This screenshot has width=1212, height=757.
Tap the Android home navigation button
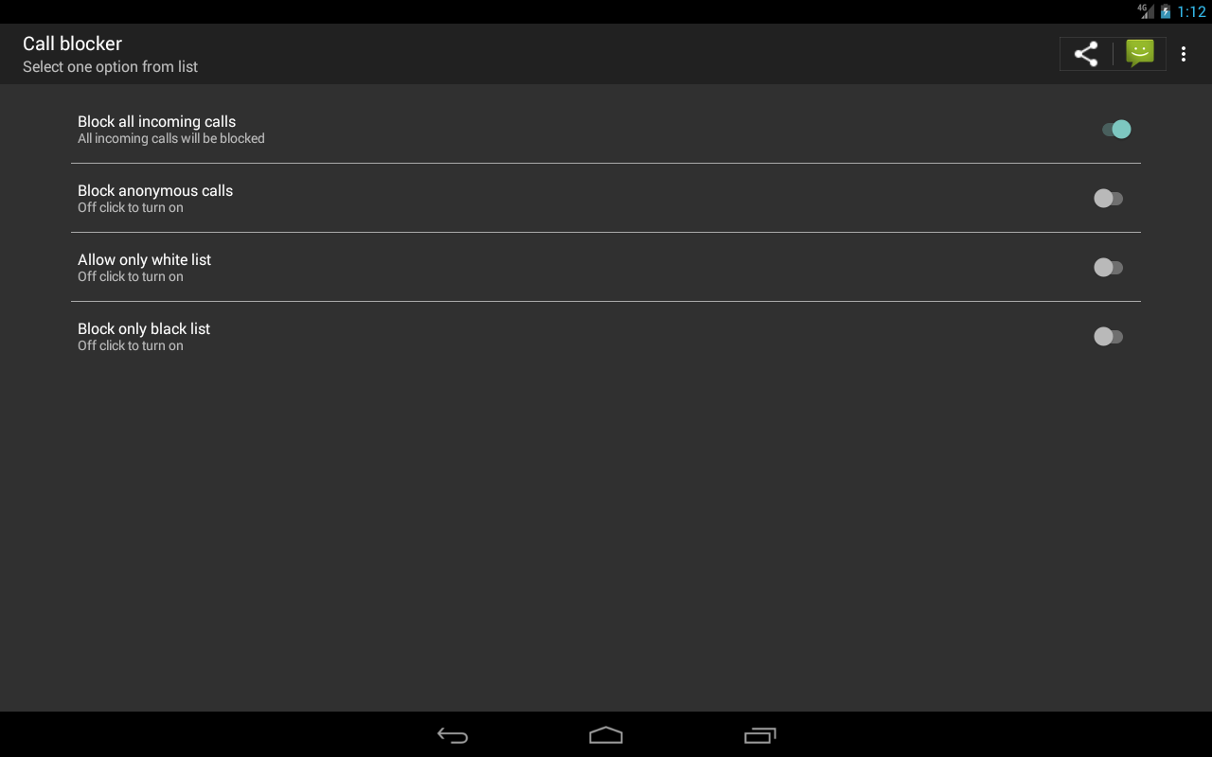606,735
